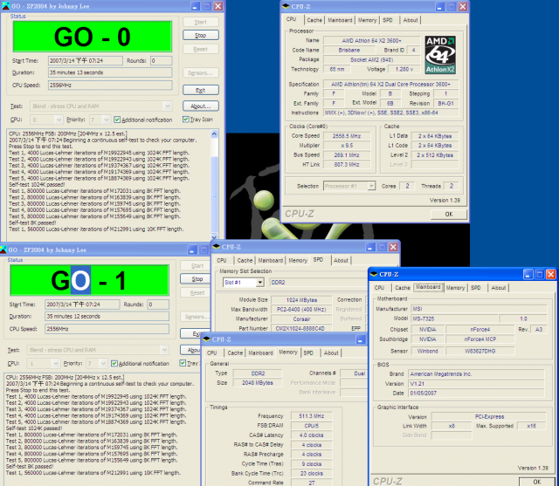Click Exit in the top SP2004 window
The height and width of the screenshot is (486, 559).
[x=200, y=90]
